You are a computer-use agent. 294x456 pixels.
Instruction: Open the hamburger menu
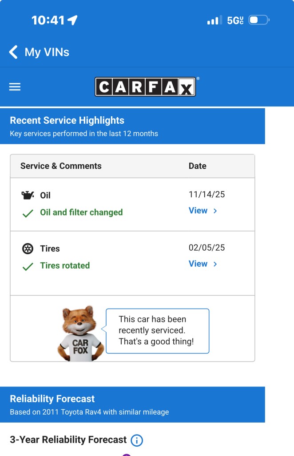coord(15,87)
